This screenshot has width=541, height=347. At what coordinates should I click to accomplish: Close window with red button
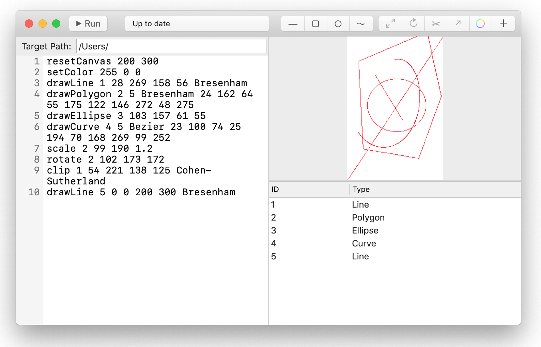(x=29, y=24)
